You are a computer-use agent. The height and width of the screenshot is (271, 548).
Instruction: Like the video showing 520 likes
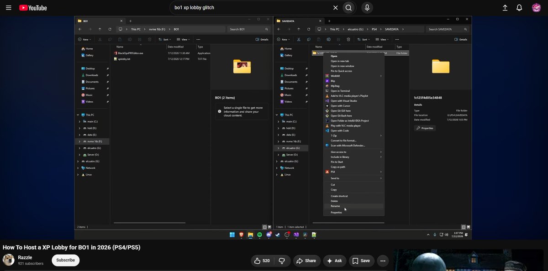pos(262,261)
